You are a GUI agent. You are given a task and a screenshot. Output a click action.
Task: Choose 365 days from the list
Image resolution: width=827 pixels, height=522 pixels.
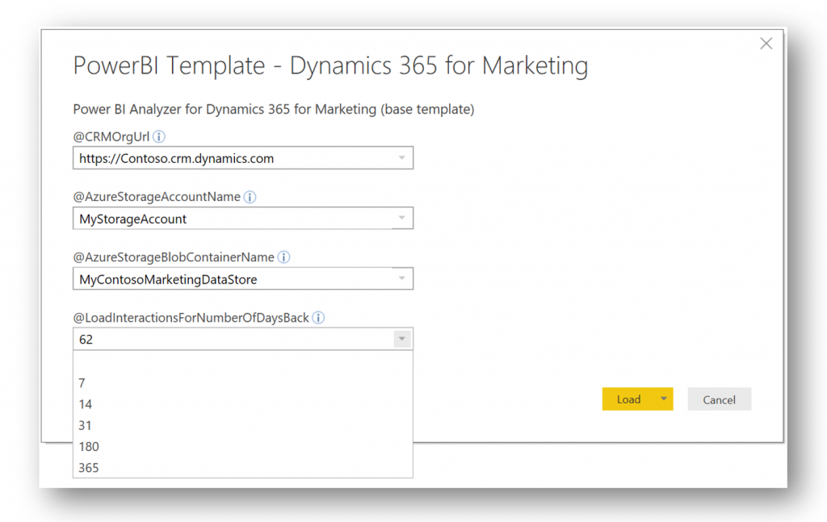click(x=242, y=467)
